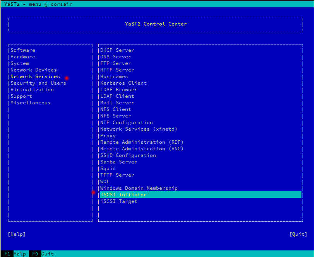Open the NFS Client module
315x257 pixels.
pyautogui.click(x=116, y=109)
